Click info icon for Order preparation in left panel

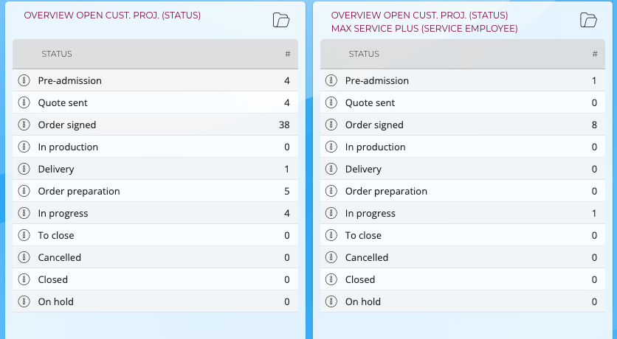point(24,191)
